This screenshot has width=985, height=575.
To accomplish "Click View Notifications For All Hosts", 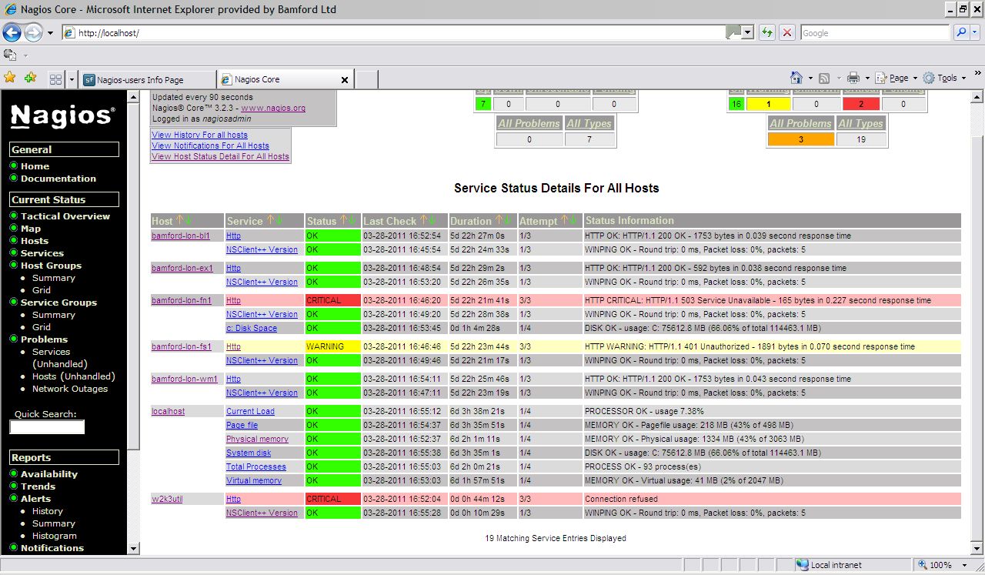I will 210,145.
